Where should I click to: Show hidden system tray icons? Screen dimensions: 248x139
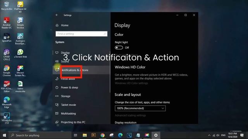pyautogui.click(x=209, y=135)
